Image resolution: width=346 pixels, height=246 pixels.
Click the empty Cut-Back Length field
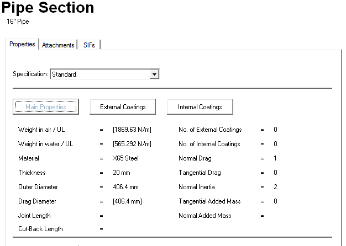127,229
